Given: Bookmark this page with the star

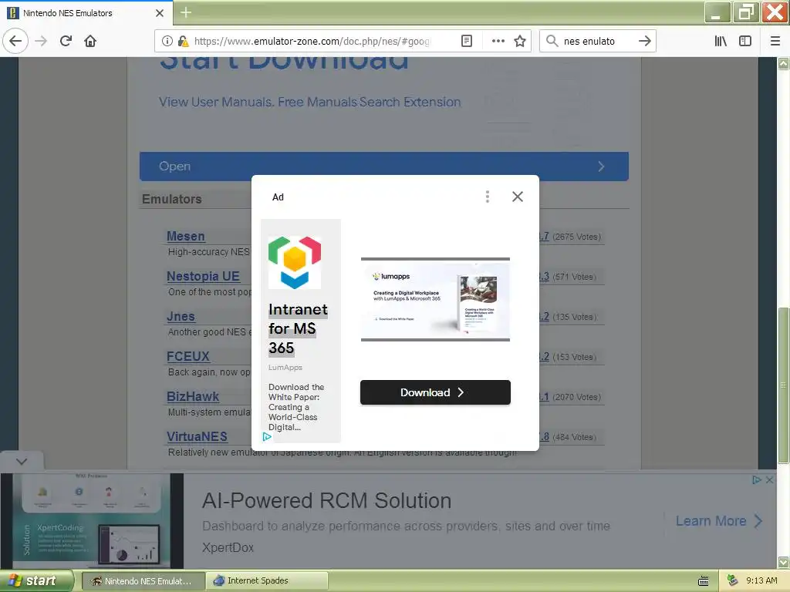Looking at the screenshot, I should click(520, 41).
